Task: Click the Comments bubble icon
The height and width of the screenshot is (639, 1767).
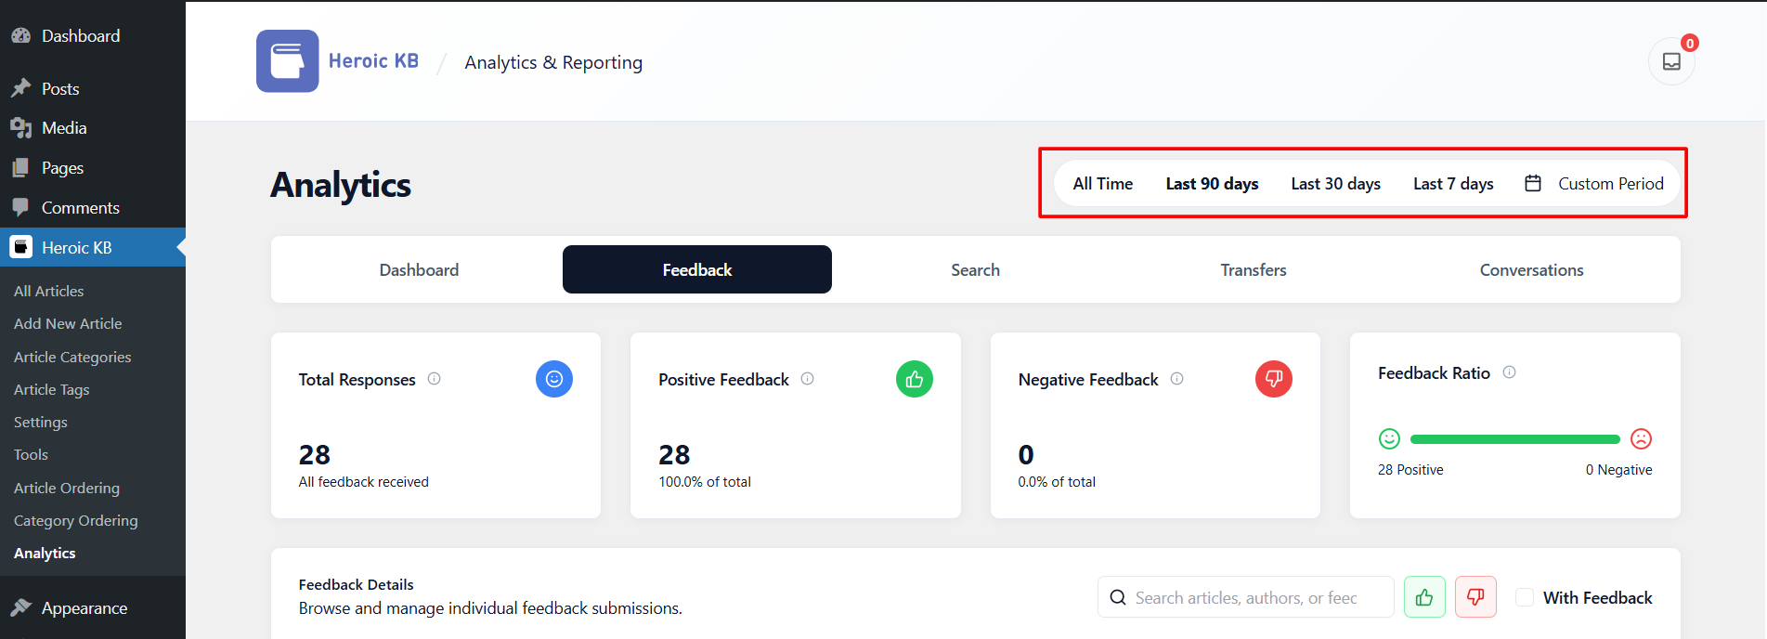Action: coord(20,207)
